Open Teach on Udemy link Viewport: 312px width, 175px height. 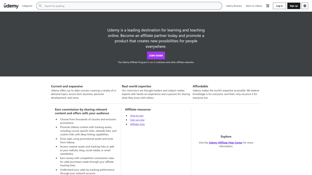254,6
